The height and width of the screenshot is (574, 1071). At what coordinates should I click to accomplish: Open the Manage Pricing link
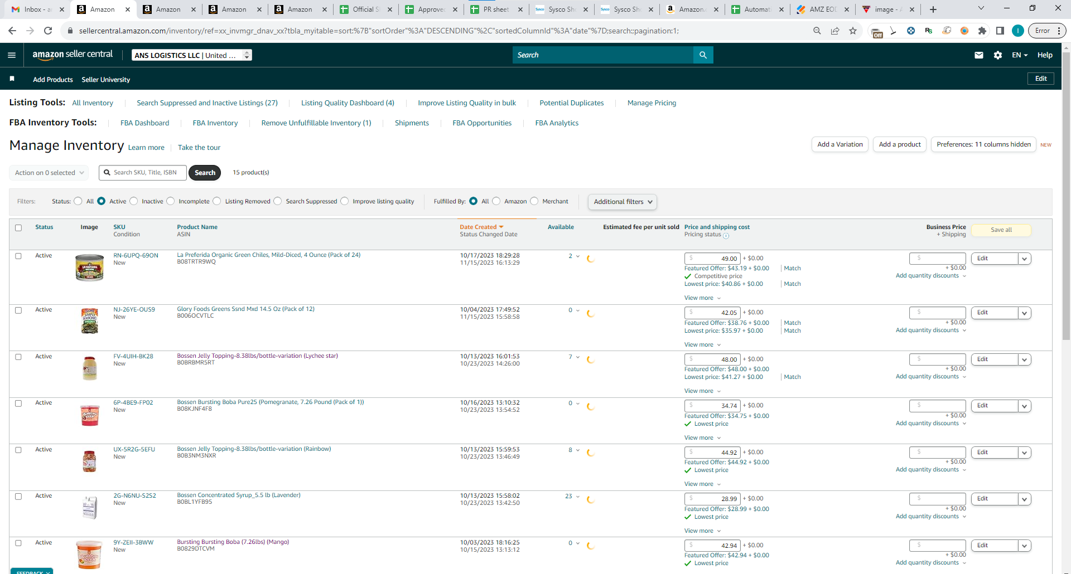click(652, 103)
